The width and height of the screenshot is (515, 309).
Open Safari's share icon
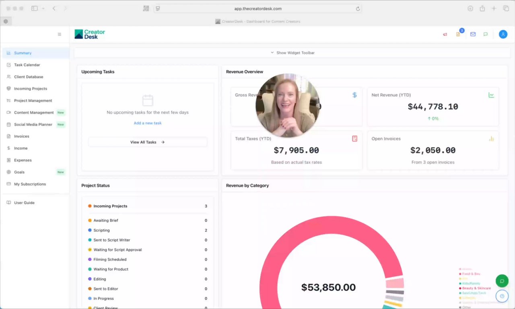pos(482,8)
